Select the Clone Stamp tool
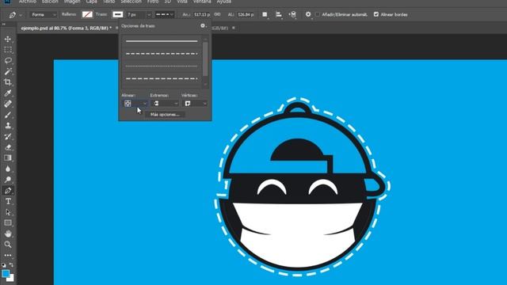The height and width of the screenshot is (285, 507). click(x=8, y=125)
